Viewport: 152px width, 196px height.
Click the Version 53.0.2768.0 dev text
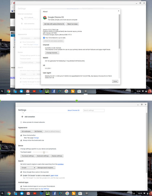click(x=51, y=30)
